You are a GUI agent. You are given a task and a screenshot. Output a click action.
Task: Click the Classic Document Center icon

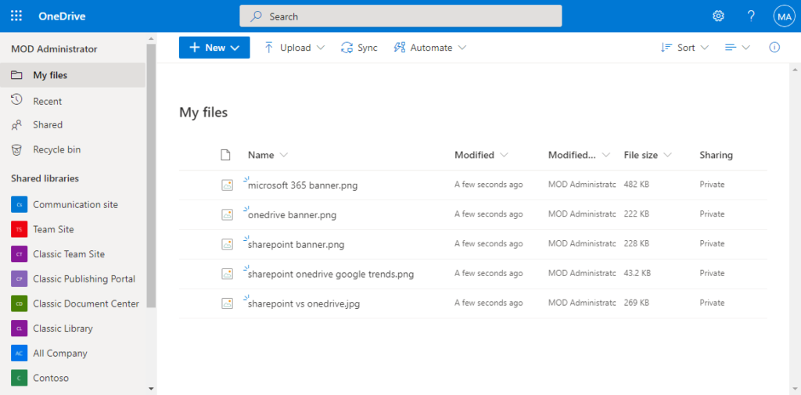[x=19, y=303]
